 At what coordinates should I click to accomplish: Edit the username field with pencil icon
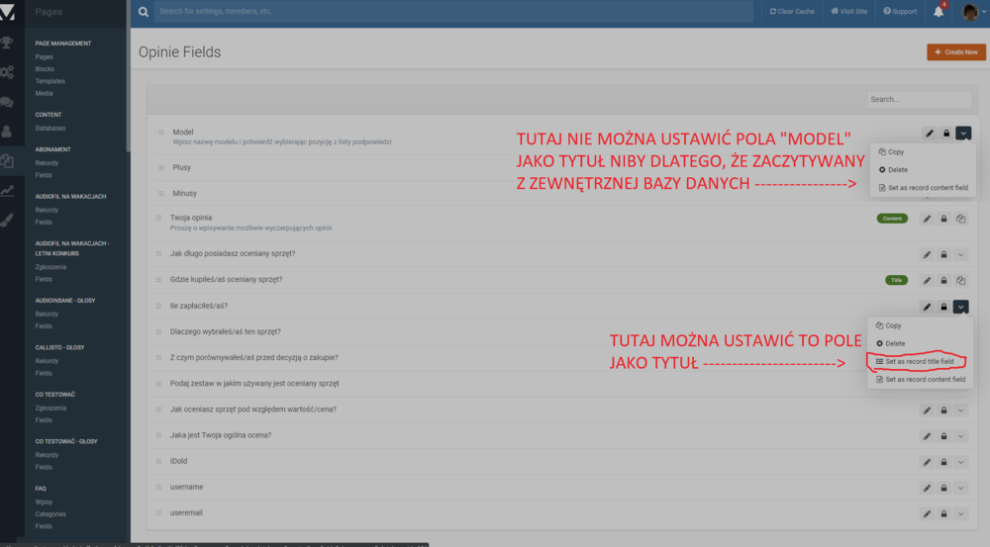click(927, 488)
